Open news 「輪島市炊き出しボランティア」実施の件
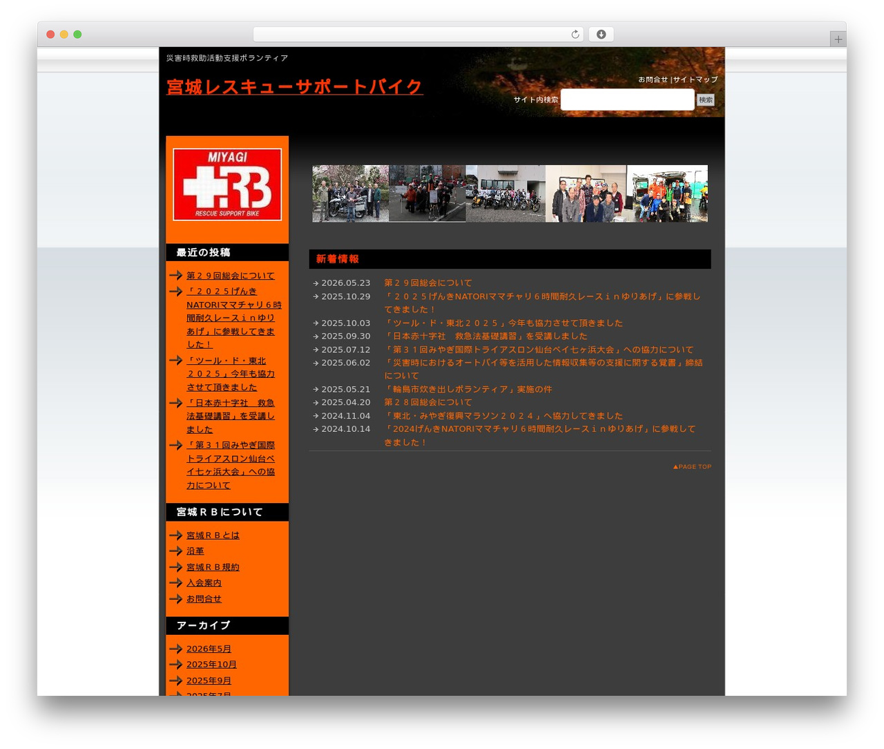884x749 pixels. pos(468,389)
